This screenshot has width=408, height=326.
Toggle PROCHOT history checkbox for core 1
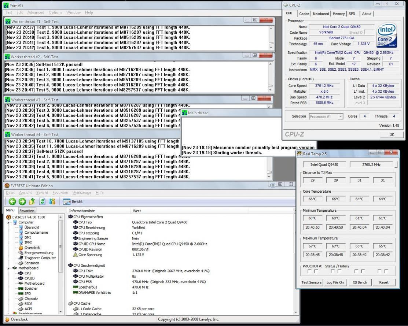[x=339, y=271]
